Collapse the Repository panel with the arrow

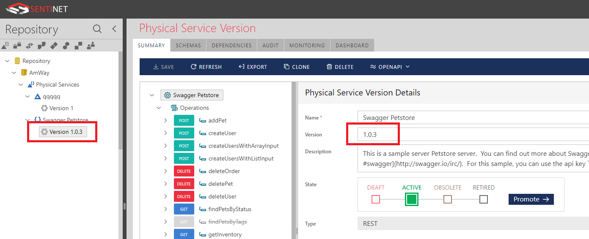tap(114, 29)
